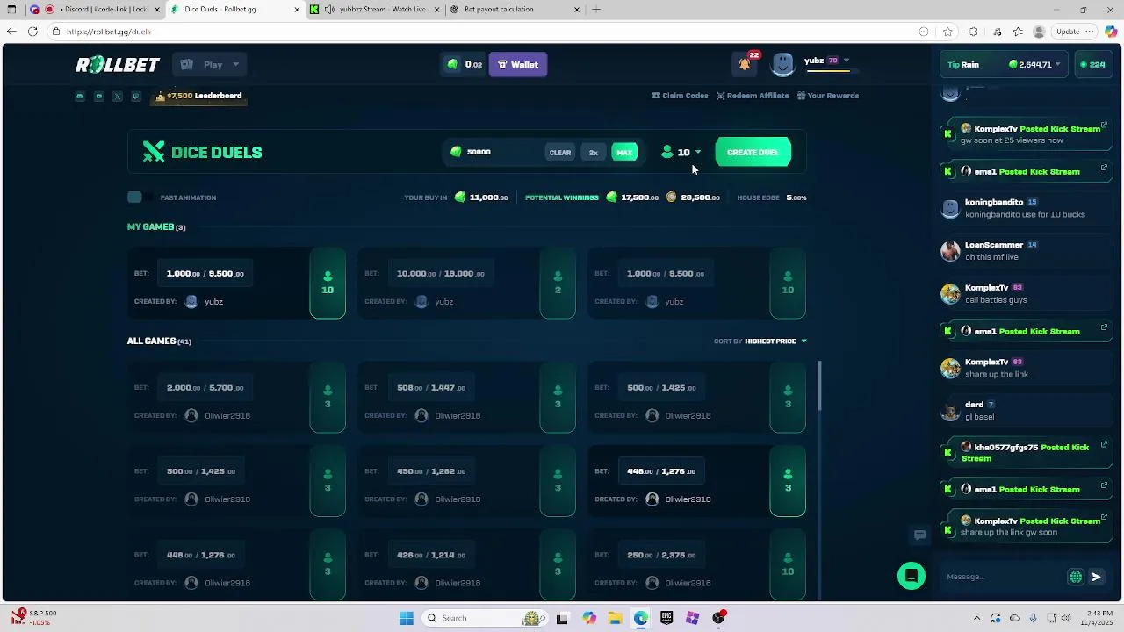Click the CLEAR bet button

coord(560,153)
